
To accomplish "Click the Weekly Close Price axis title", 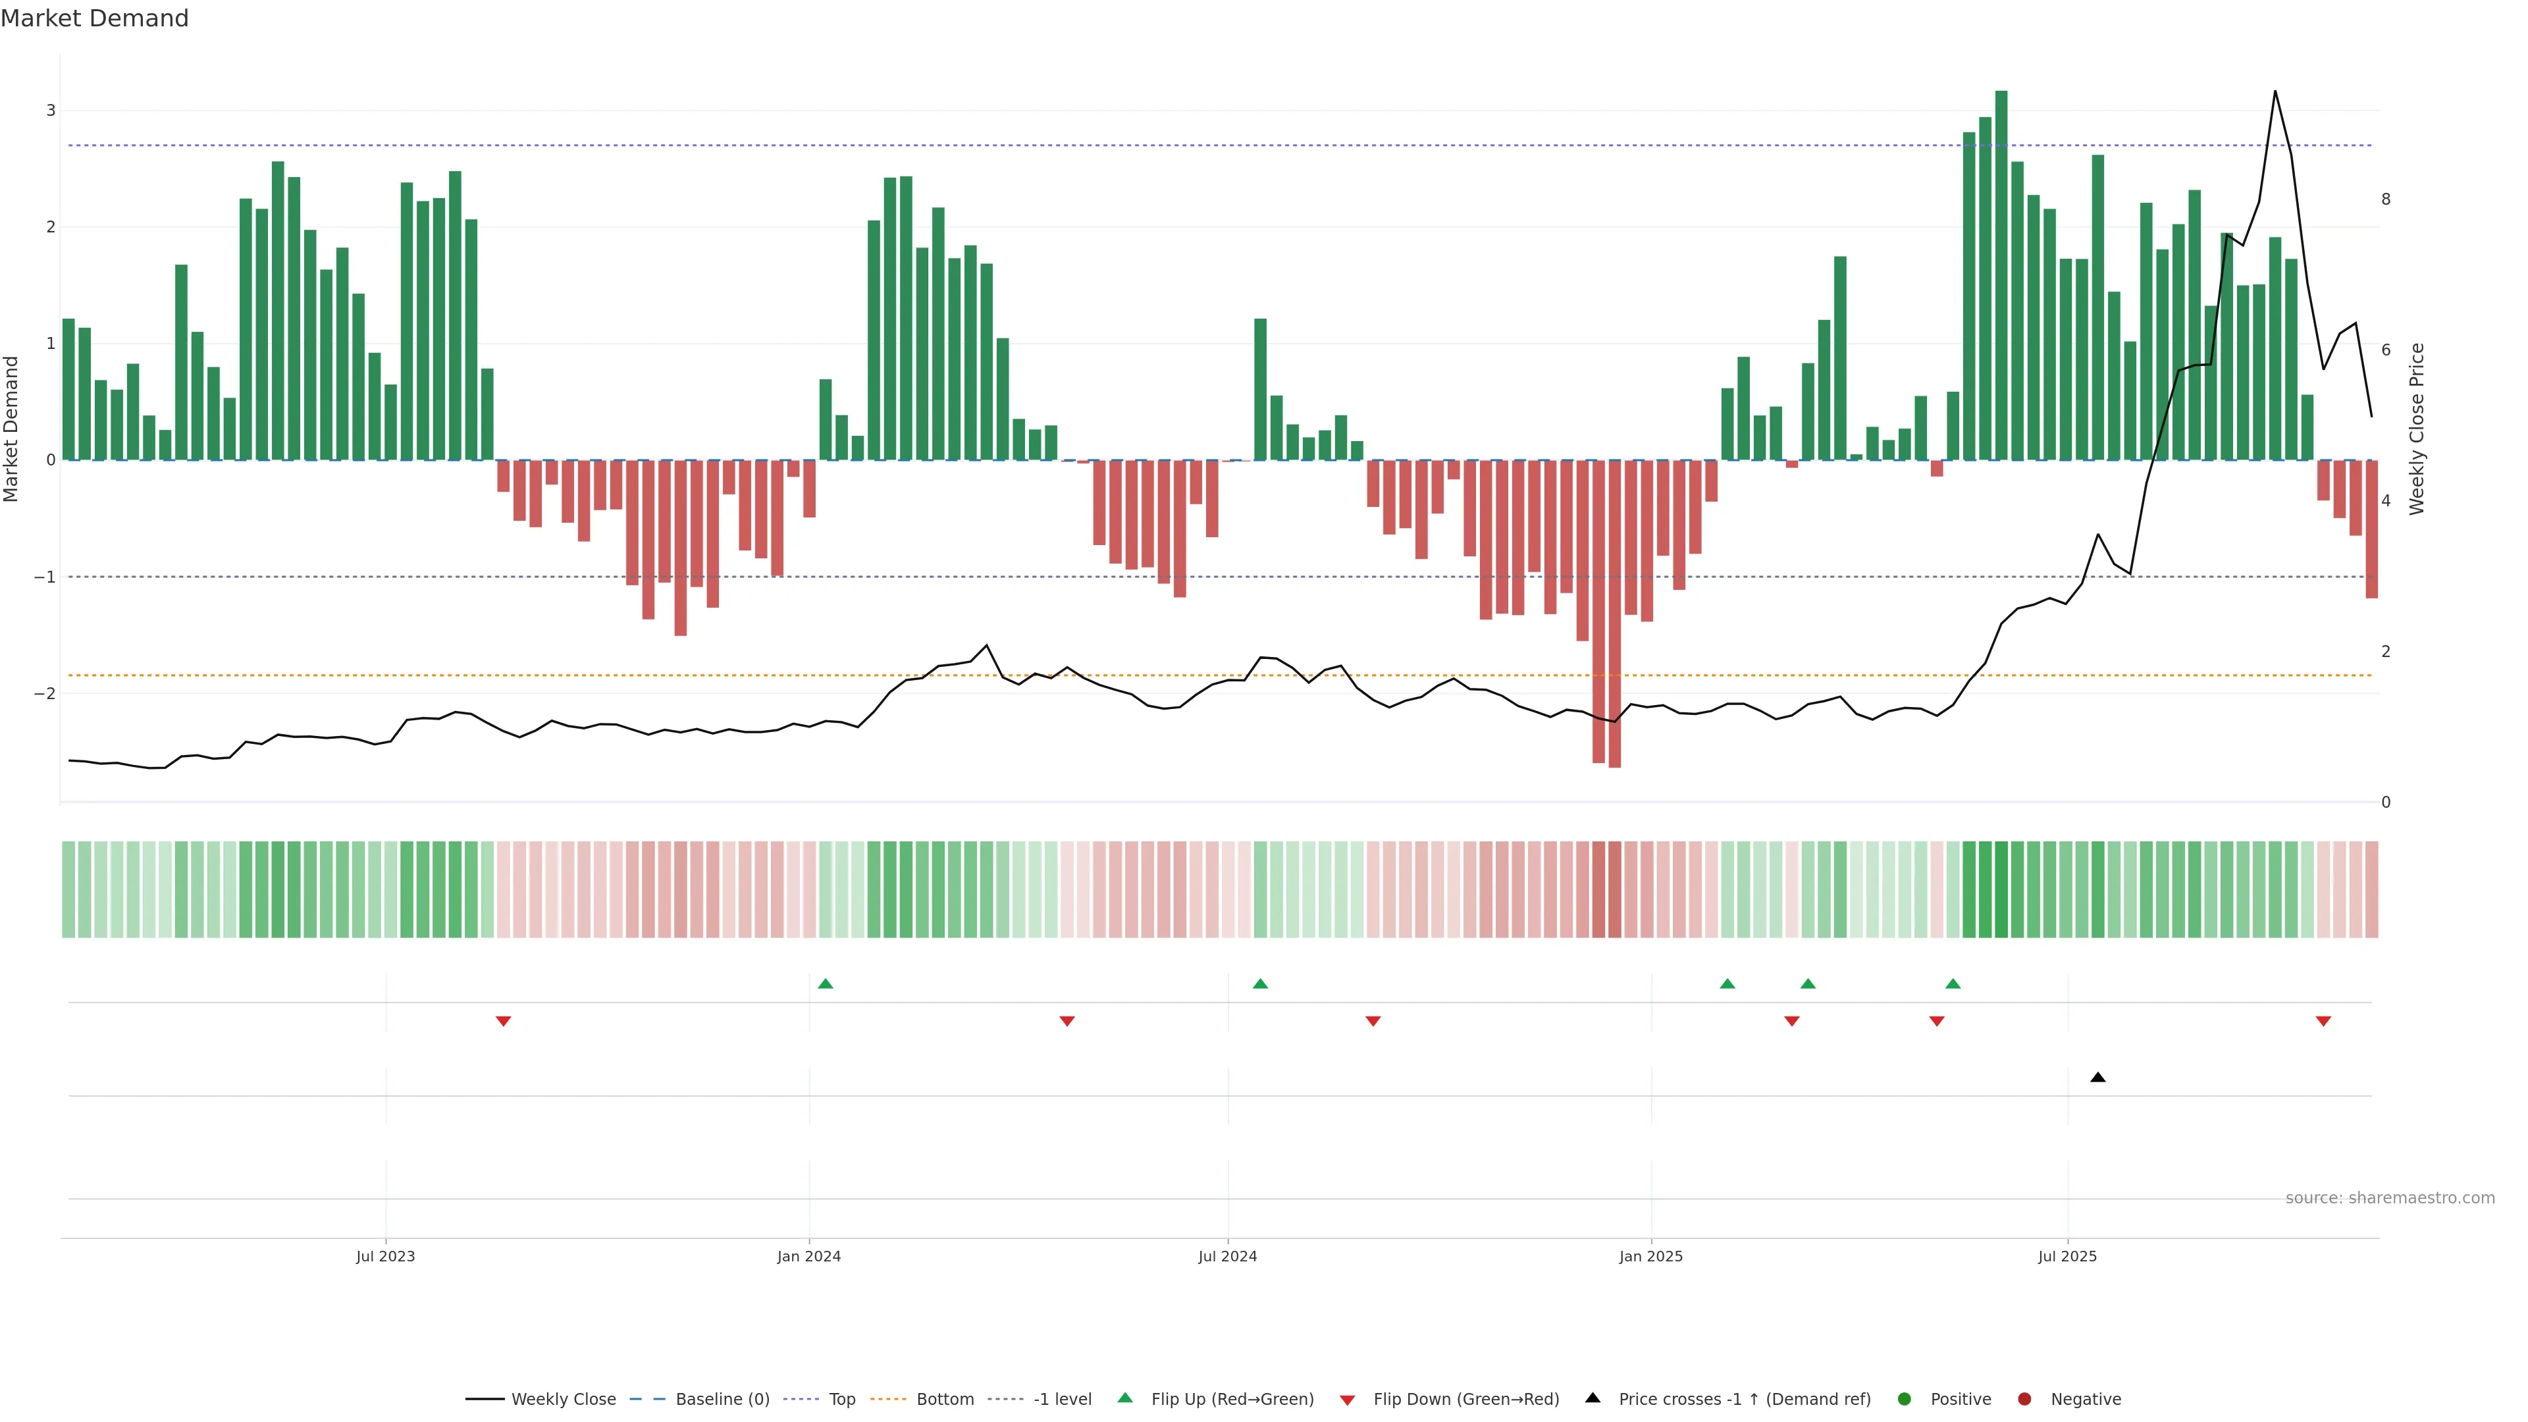I will [x=2417, y=429].
